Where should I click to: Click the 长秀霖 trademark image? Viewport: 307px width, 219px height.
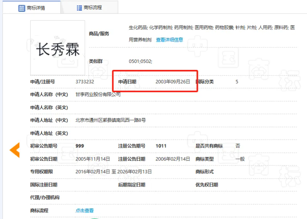(57, 47)
